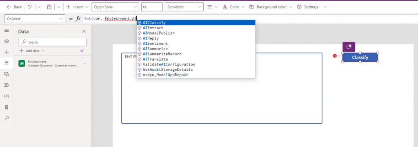Click the purple Copilot comment icon

[x=349, y=47]
